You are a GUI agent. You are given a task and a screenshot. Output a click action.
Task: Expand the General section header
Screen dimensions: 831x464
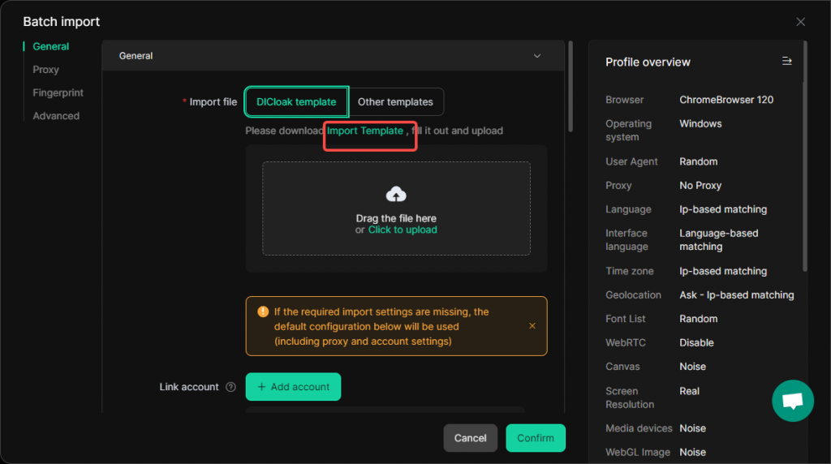pyautogui.click(x=333, y=56)
